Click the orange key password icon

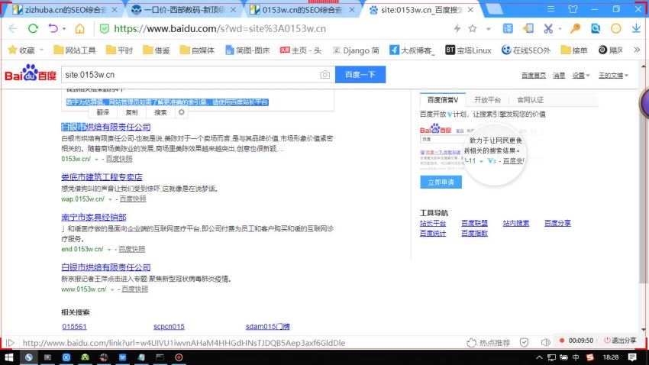click(x=575, y=28)
